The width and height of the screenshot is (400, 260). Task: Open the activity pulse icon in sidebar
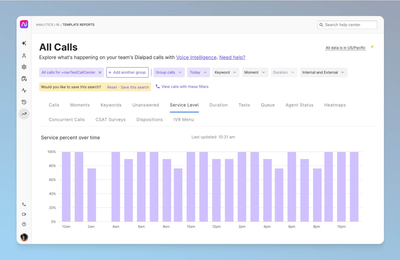tap(24, 90)
